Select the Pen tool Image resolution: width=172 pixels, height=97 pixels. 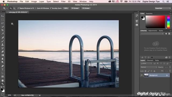click(x=2, y=66)
